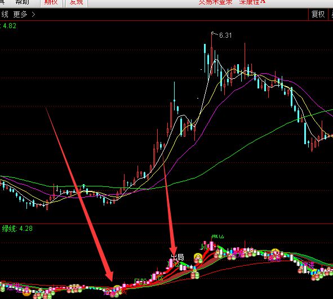The height and width of the screenshot is (299, 333).
Task: Click the 线 period tab left of 更多
Action: 5,15
